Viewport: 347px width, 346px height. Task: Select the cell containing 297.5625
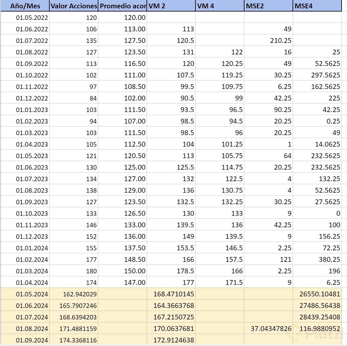(317, 75)
